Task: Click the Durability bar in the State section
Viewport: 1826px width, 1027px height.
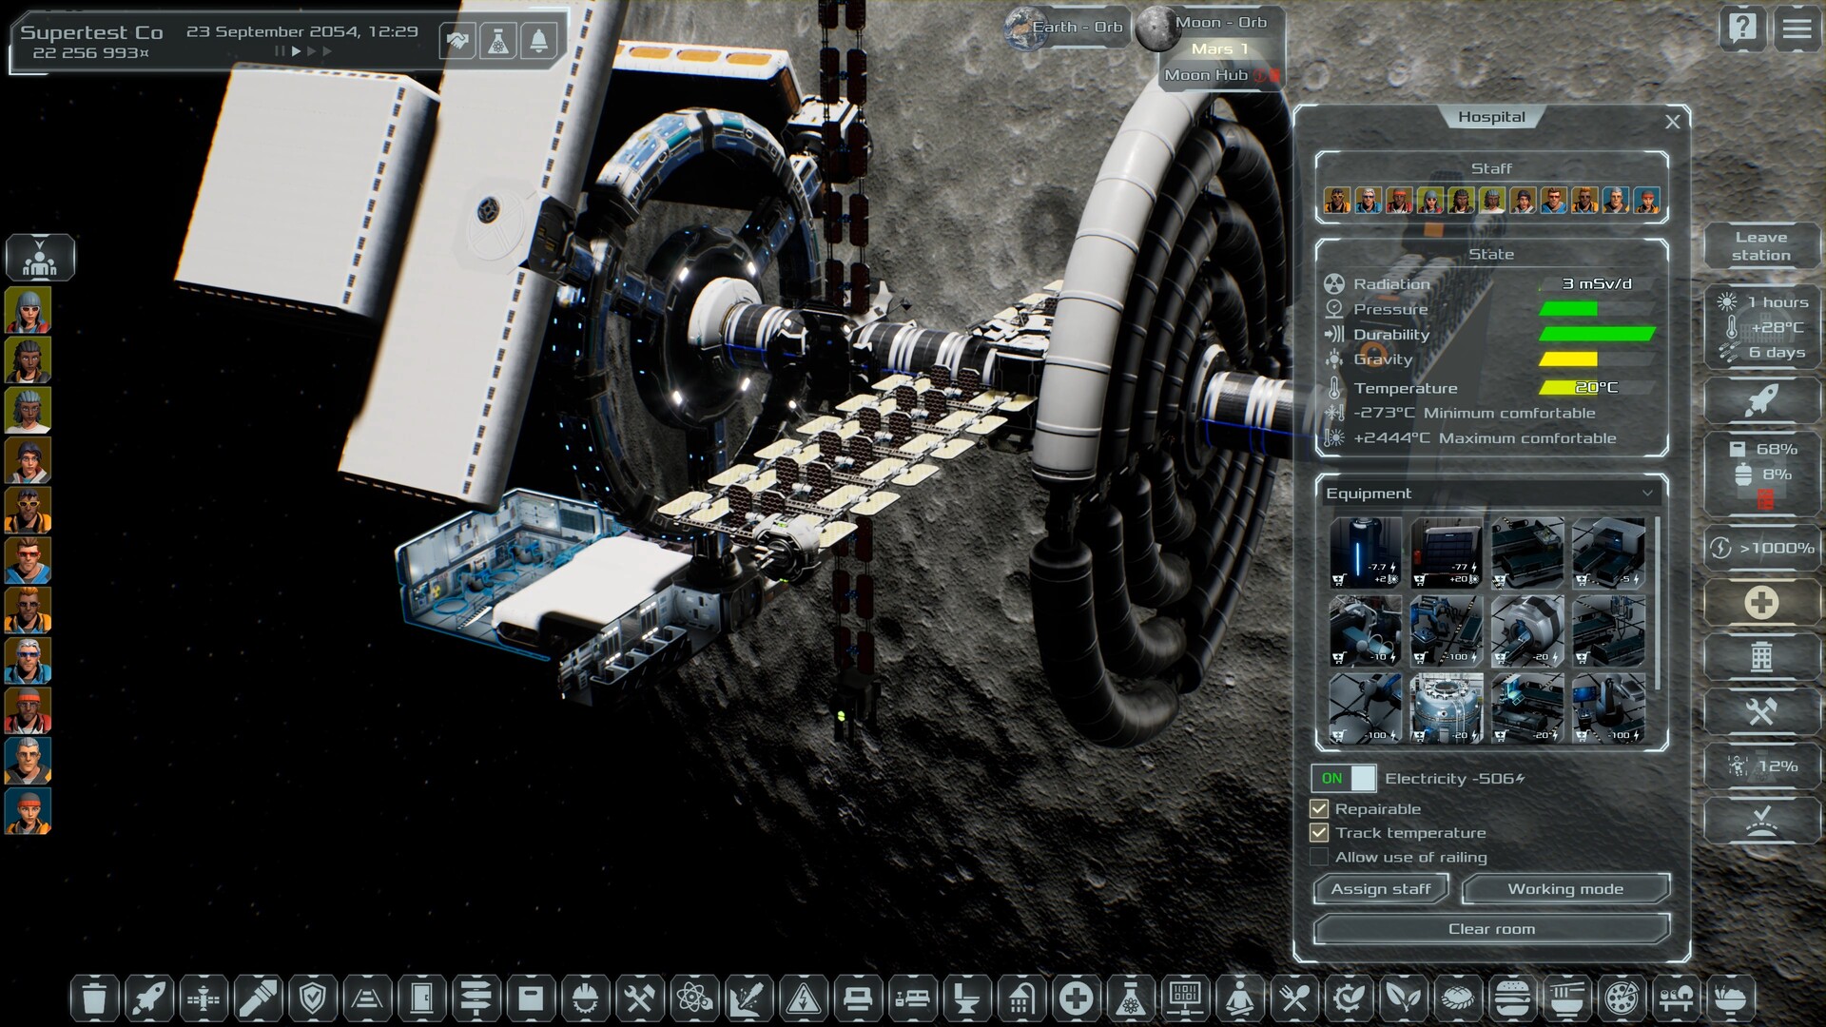Action: [x=1598, y=335]
